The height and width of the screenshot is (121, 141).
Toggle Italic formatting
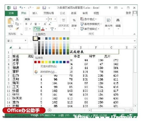[x=31, y=24]
